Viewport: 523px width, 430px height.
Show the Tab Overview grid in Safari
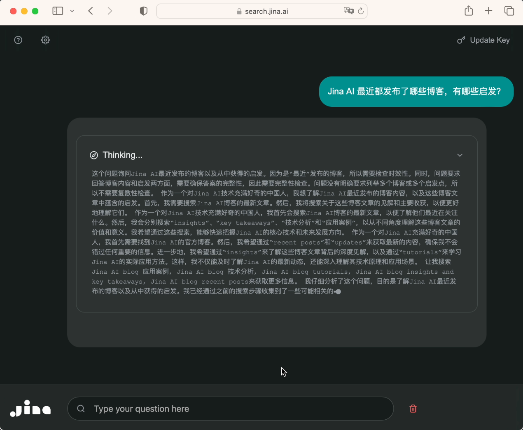509,11
